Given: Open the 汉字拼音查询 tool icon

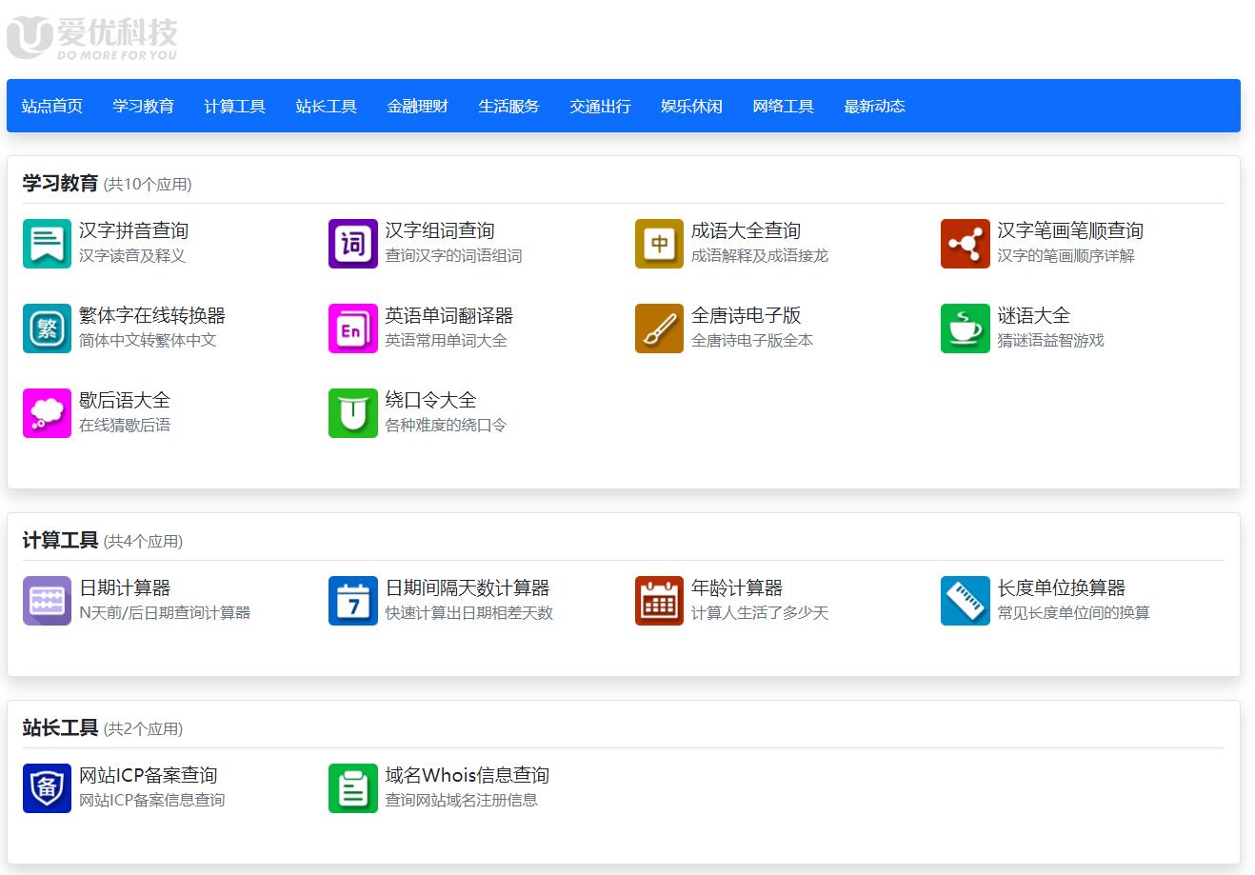Looking at the screenshot, I should click(x=47, y=243).
